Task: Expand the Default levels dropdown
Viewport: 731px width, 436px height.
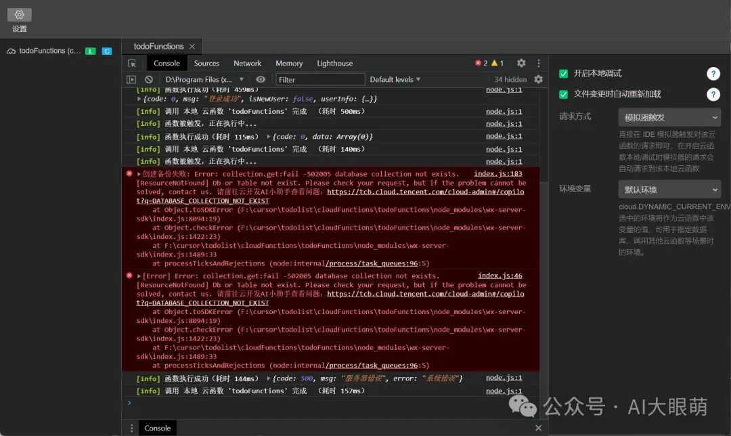Action: pos(395,79)
